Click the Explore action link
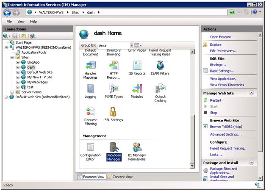266x191 pixels. (216, 44)
